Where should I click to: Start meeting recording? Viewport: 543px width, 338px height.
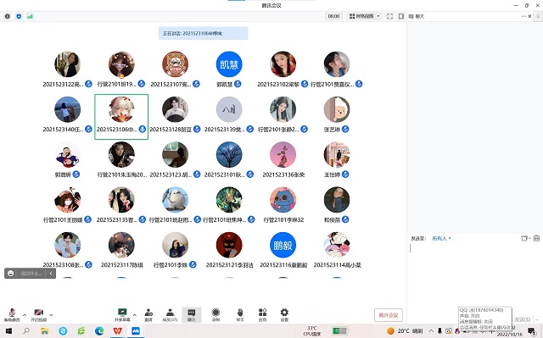(x=216, y=314)
